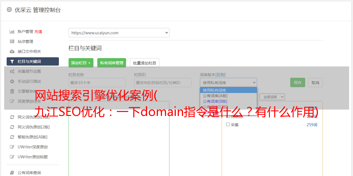353x176 pixels.
Task: Click the edit icon for UWriter深度原创
Action: pyautogui.click(x=12, y=147)
